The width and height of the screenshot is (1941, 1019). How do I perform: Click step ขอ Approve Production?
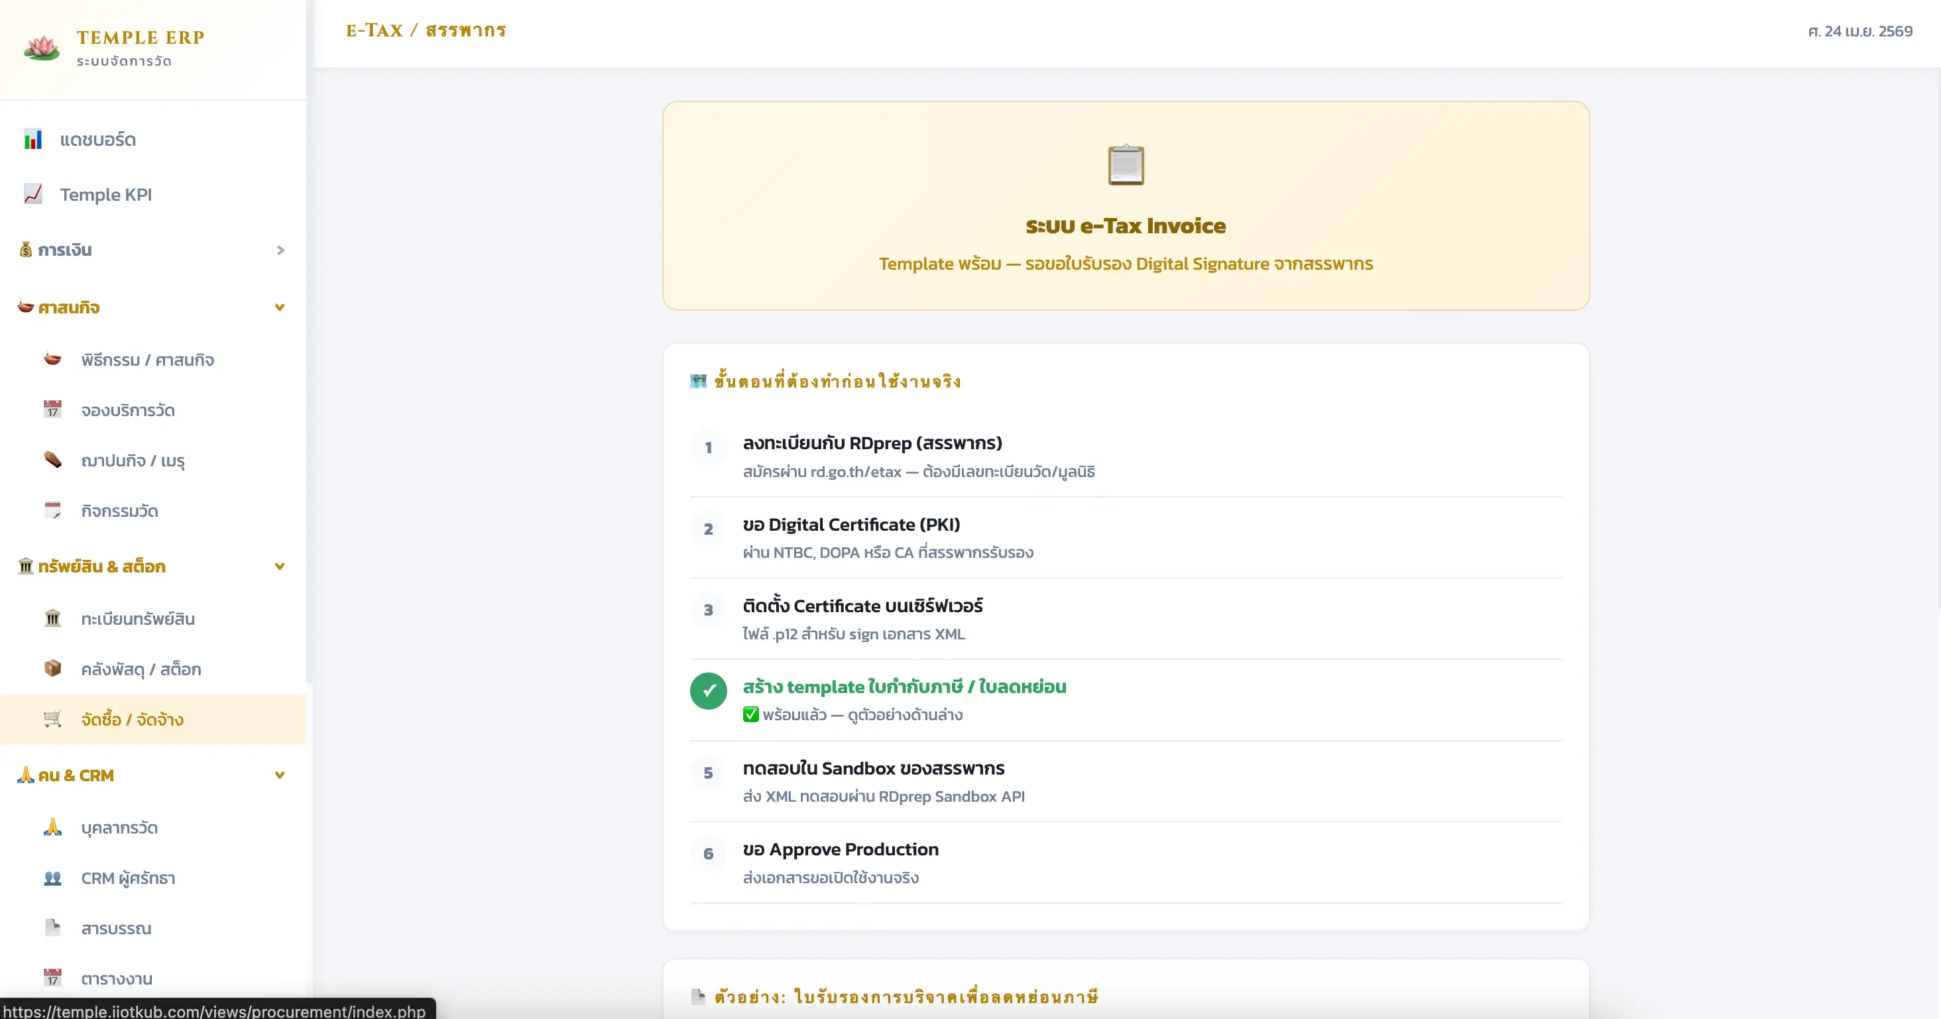click(840, 849)
